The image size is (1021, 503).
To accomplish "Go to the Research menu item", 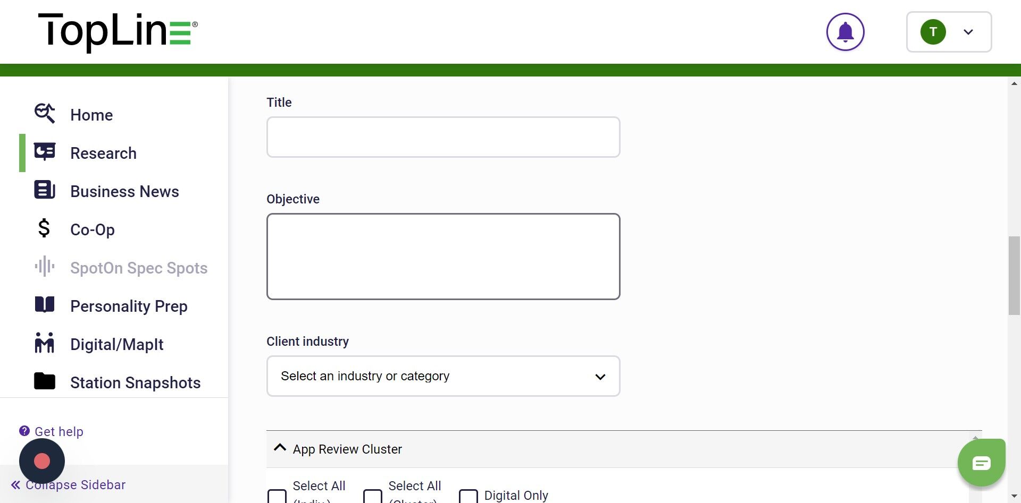I will point(103,154).
